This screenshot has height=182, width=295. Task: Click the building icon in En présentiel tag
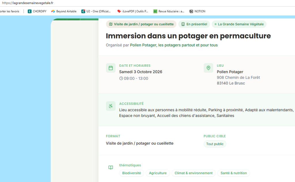[x=183, y=24]
